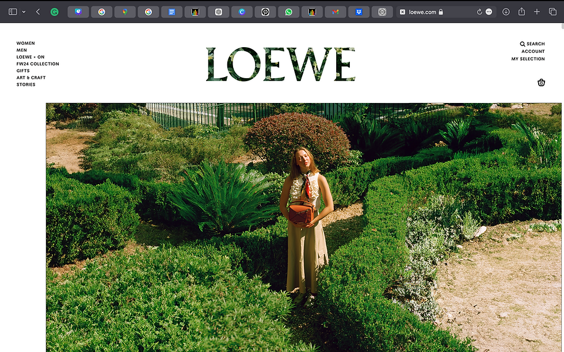Image resolution: width=564 pixels, height=352 pixels.
Task: Switch to the ChatGPT tab
Action: pos(218,12)
